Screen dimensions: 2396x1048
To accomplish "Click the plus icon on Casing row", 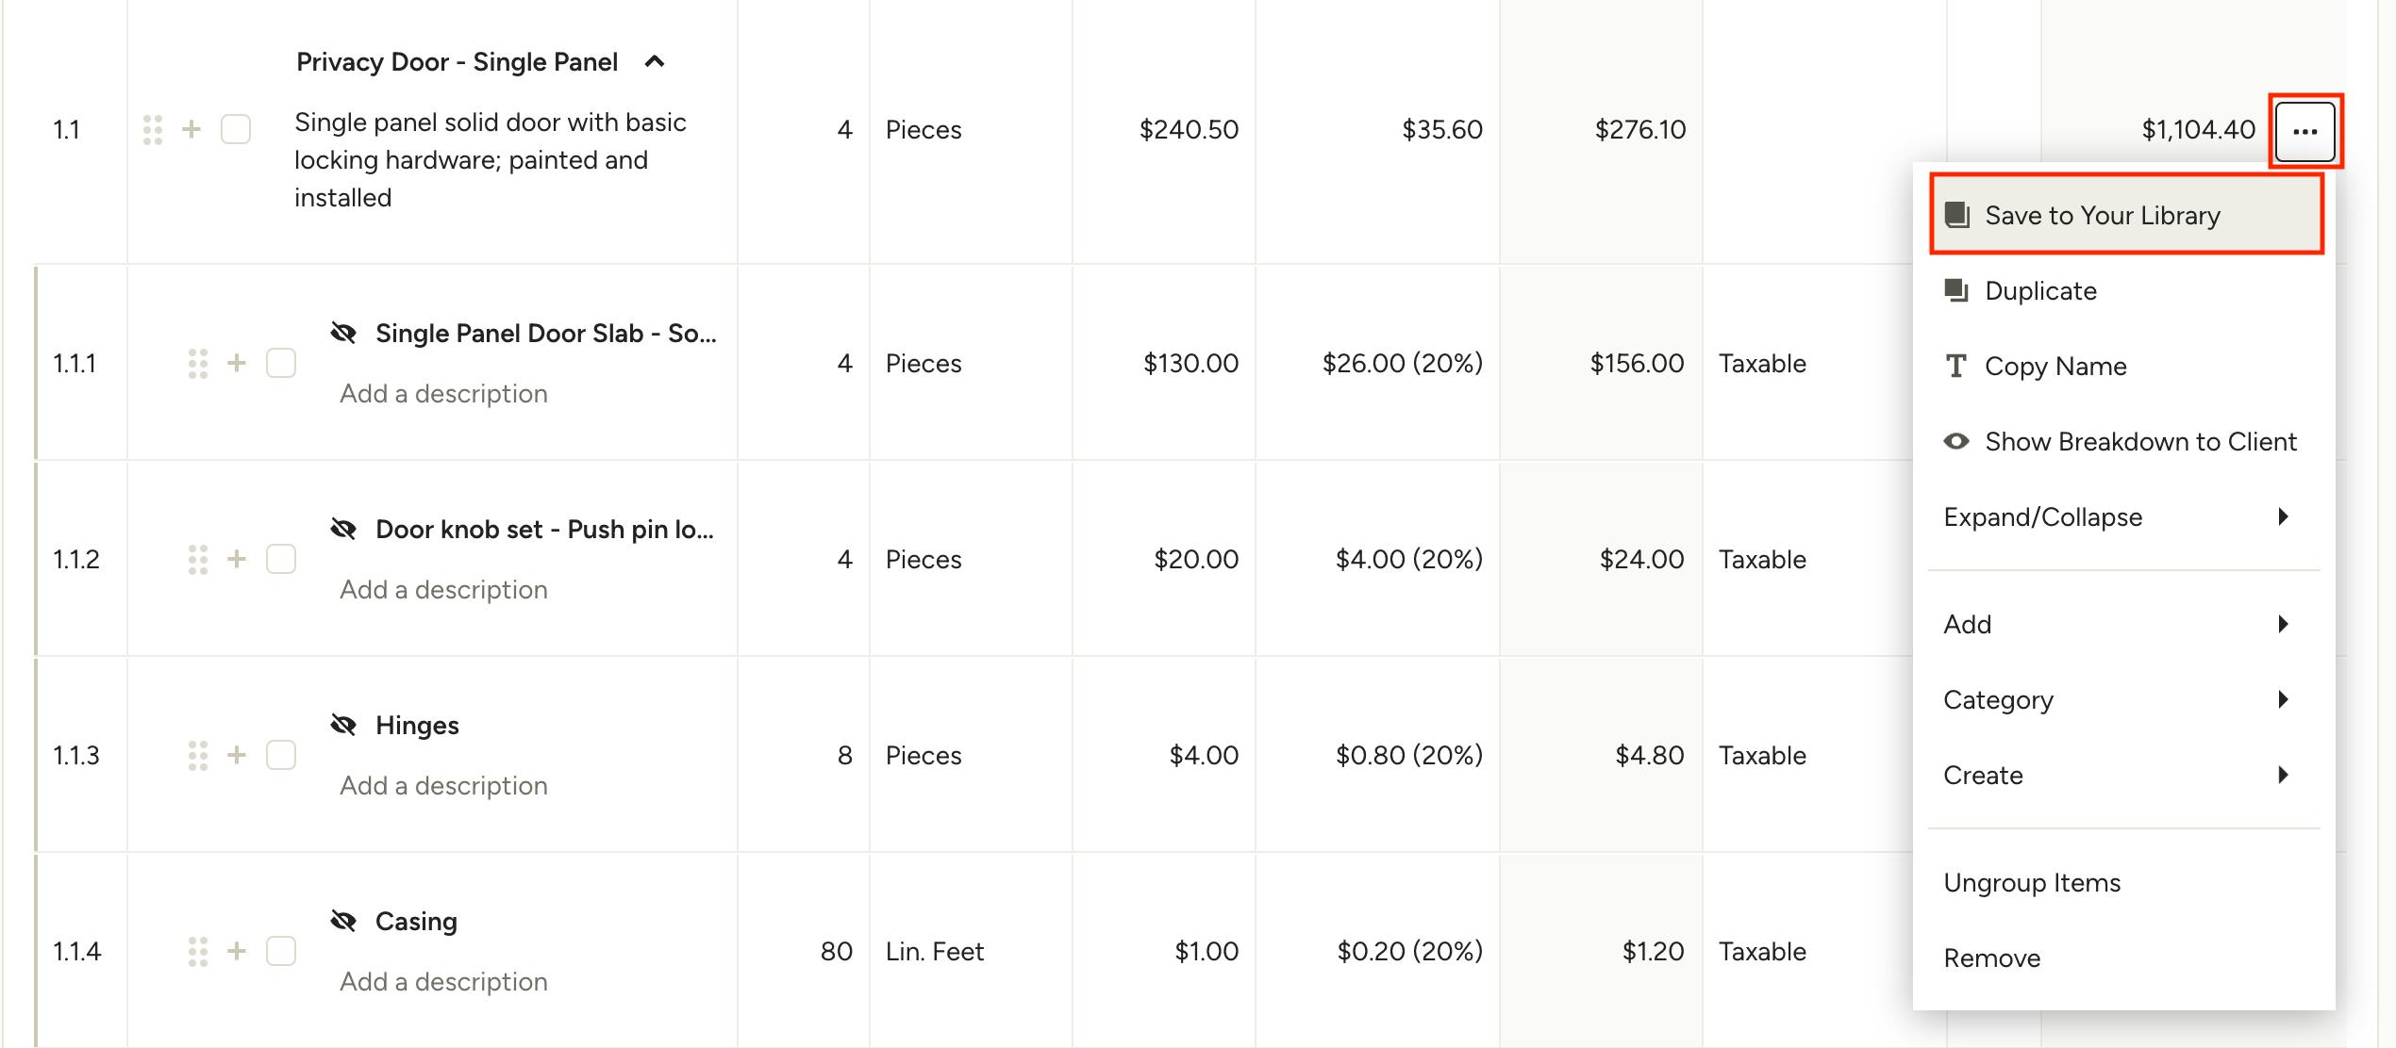I will 237,952.
